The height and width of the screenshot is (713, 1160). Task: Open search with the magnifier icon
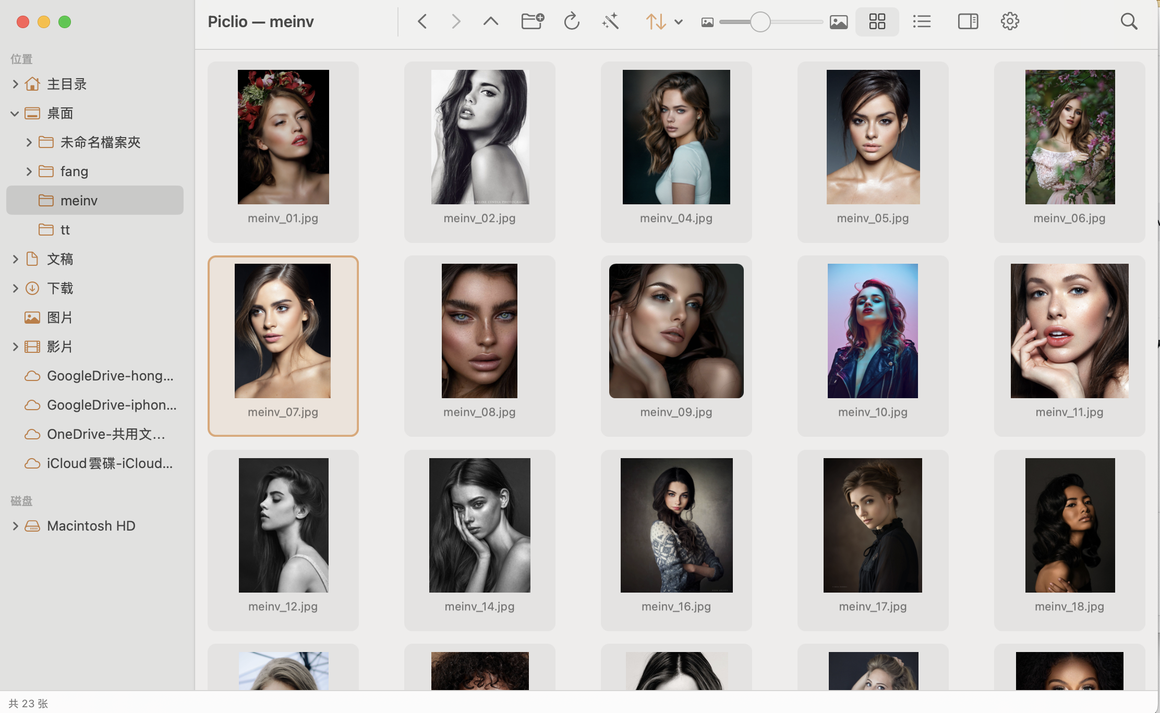click(x=1129, y=21)
